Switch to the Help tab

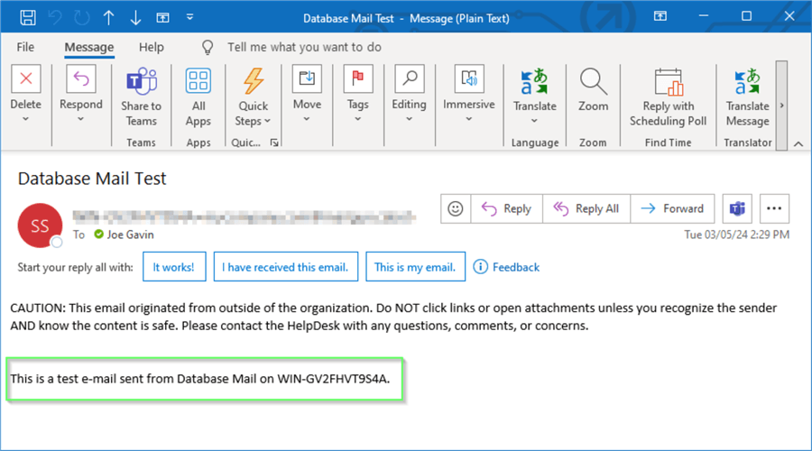(x=152, y=47)
